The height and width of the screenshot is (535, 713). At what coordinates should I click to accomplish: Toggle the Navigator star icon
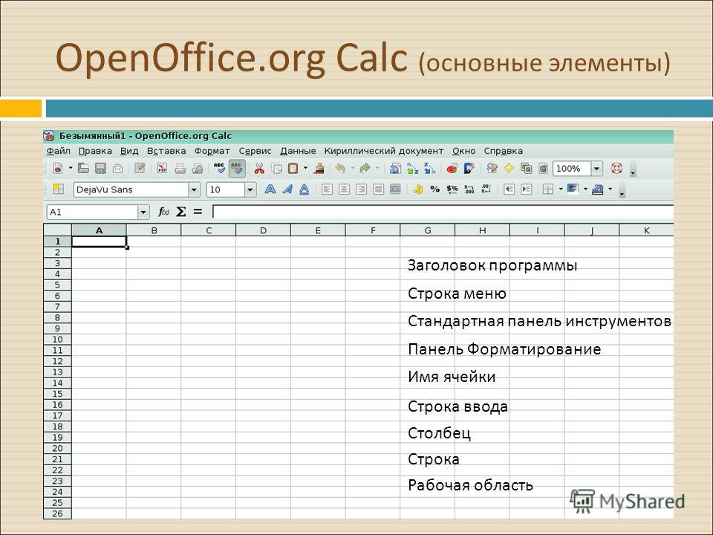(509, 169)
